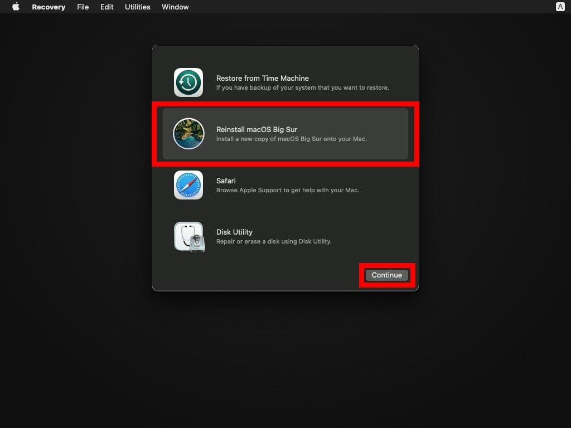Open the Recovery menu

click(x=49, y=7)
